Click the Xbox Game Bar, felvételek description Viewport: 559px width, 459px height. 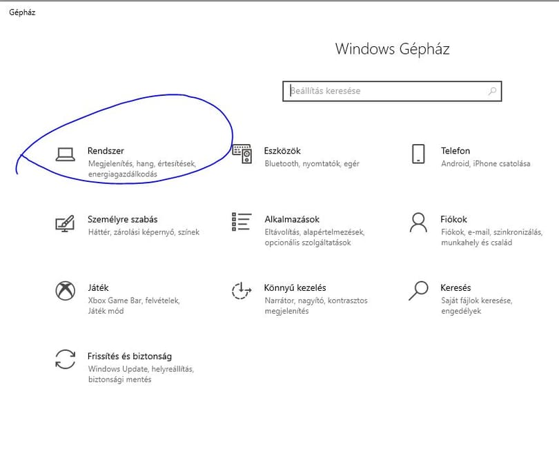134,300
